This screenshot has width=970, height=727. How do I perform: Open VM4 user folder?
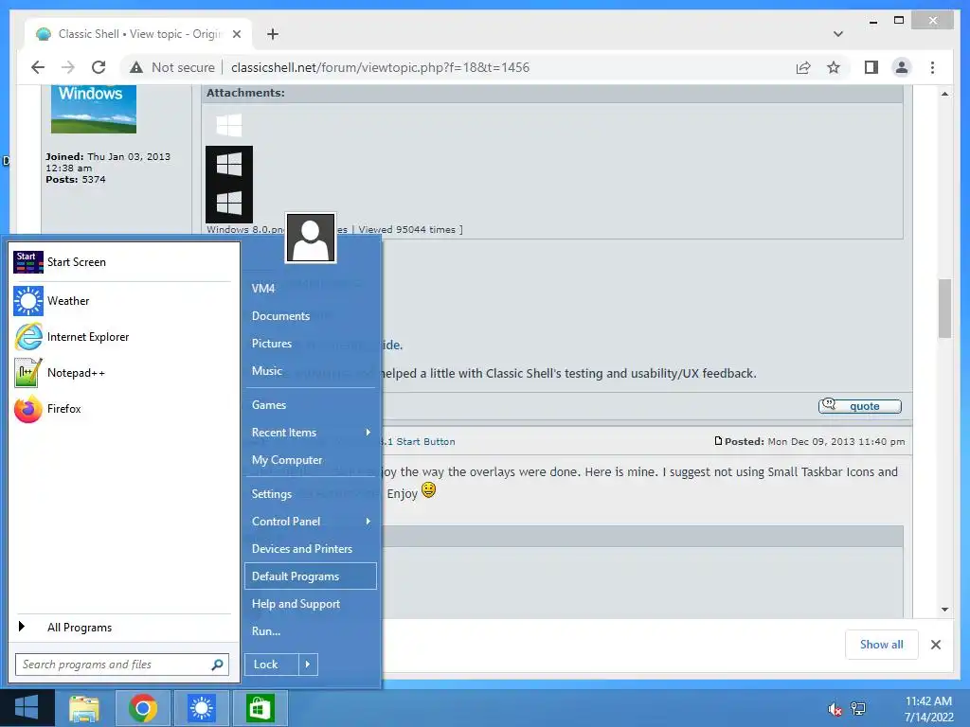point(263,288)
